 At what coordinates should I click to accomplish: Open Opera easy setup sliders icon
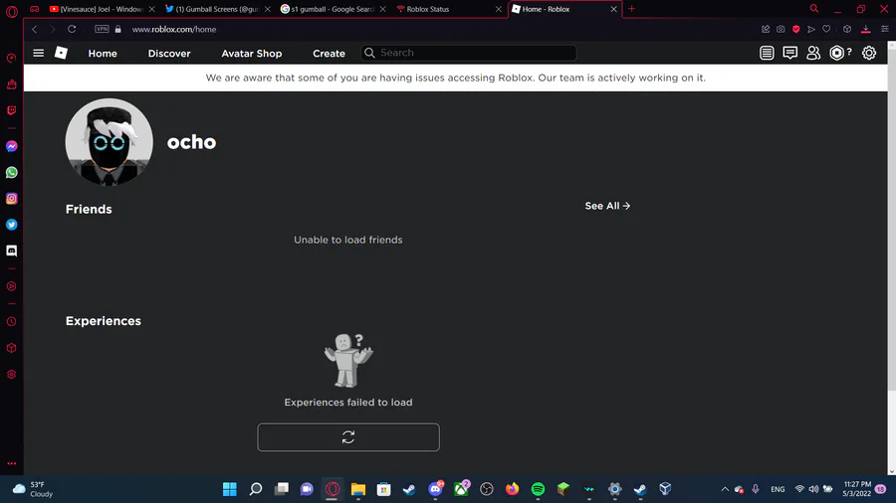tap(885, 29)
